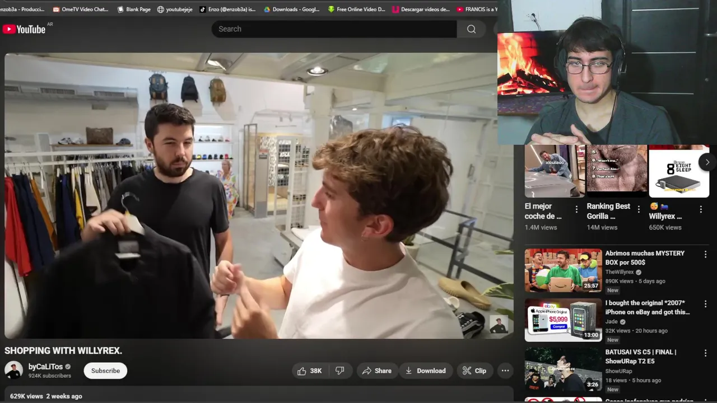The width and height of the screenshot is (717, 403).
Task: Open the Blank Page bookmark
Action: pos(134,9)
